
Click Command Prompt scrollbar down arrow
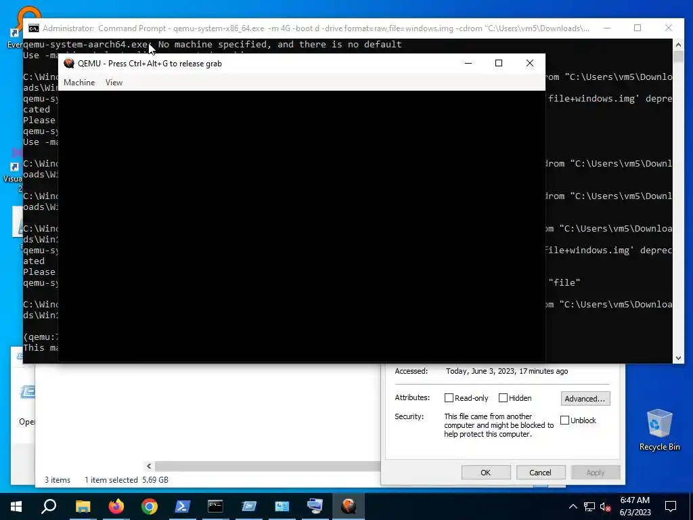[678, 358]
